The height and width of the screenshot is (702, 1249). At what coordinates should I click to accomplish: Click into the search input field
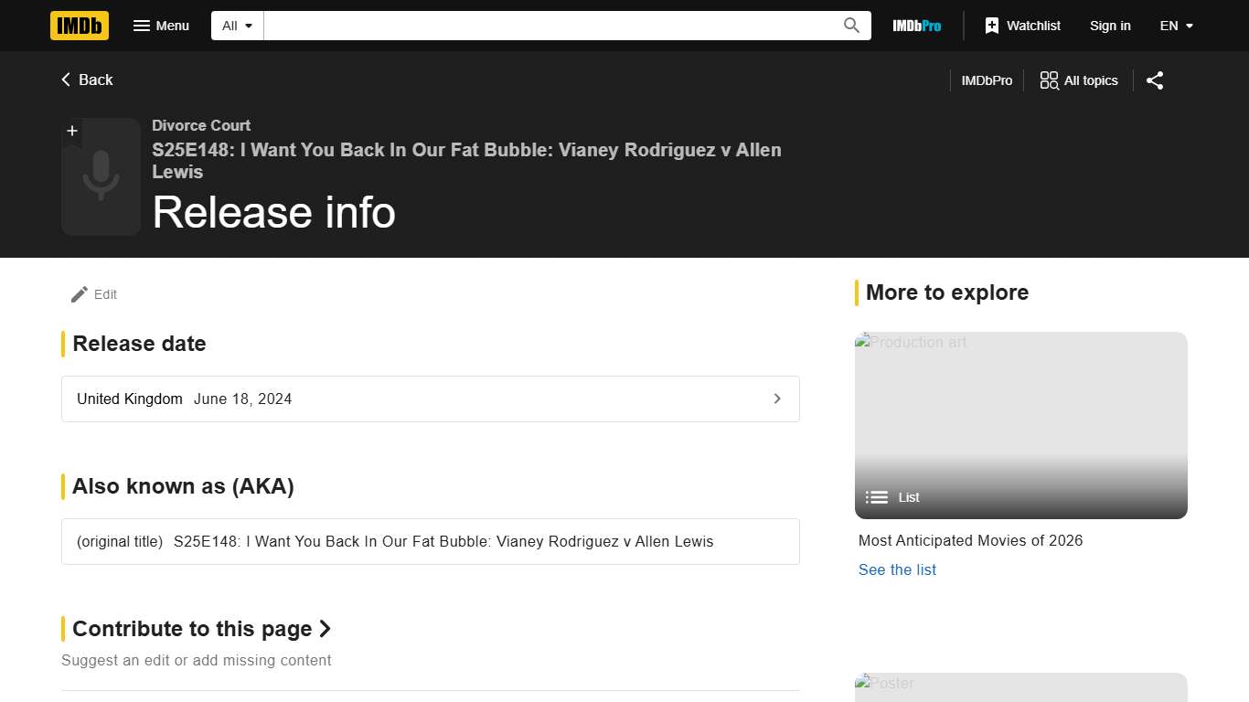click(x=549, y=26)
